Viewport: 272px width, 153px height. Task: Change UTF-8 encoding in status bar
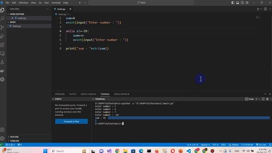point(215,144)
